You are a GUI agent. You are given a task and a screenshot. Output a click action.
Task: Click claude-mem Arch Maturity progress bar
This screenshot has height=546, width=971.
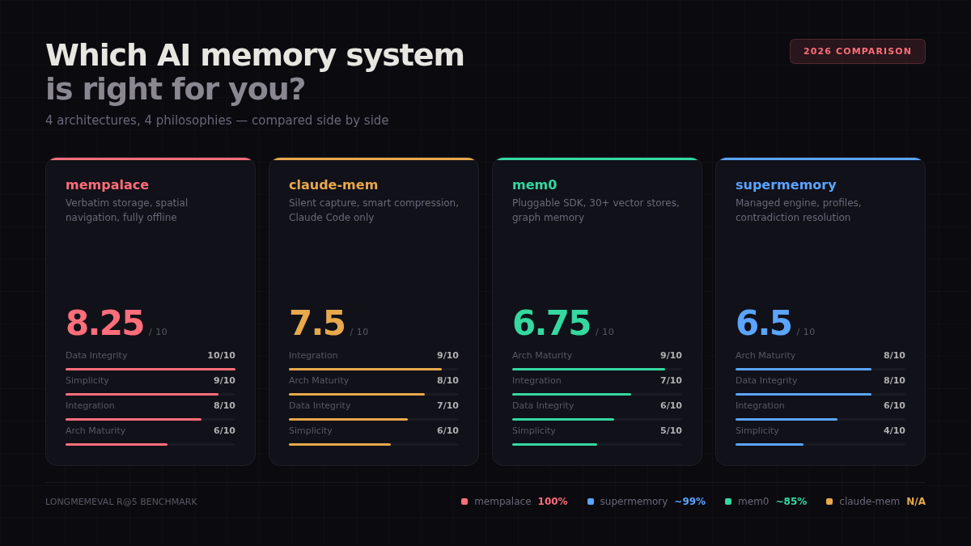coord(374,394)
